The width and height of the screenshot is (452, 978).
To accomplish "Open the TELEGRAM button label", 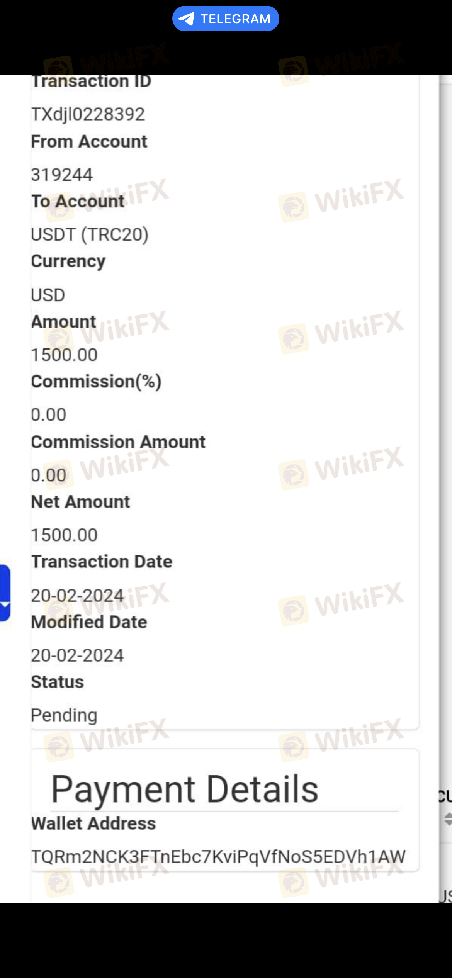I will click(x=235, y=19).
